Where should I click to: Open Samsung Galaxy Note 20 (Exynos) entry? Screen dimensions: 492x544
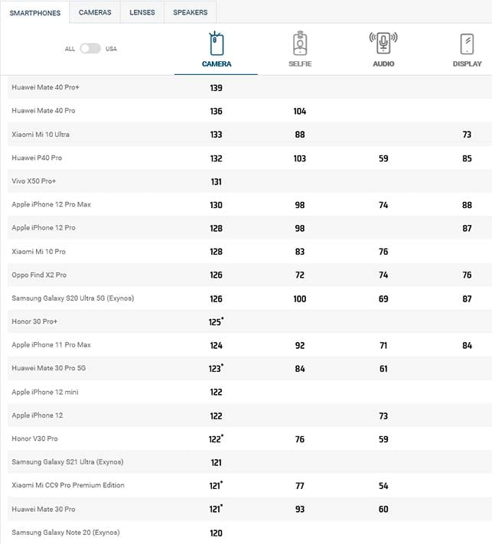click(x=66, y=533)
